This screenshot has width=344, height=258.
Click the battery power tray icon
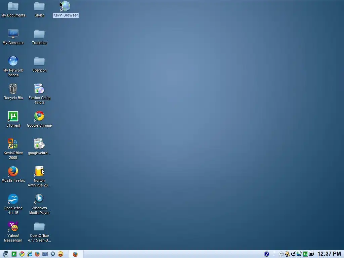tap(311, 254)
